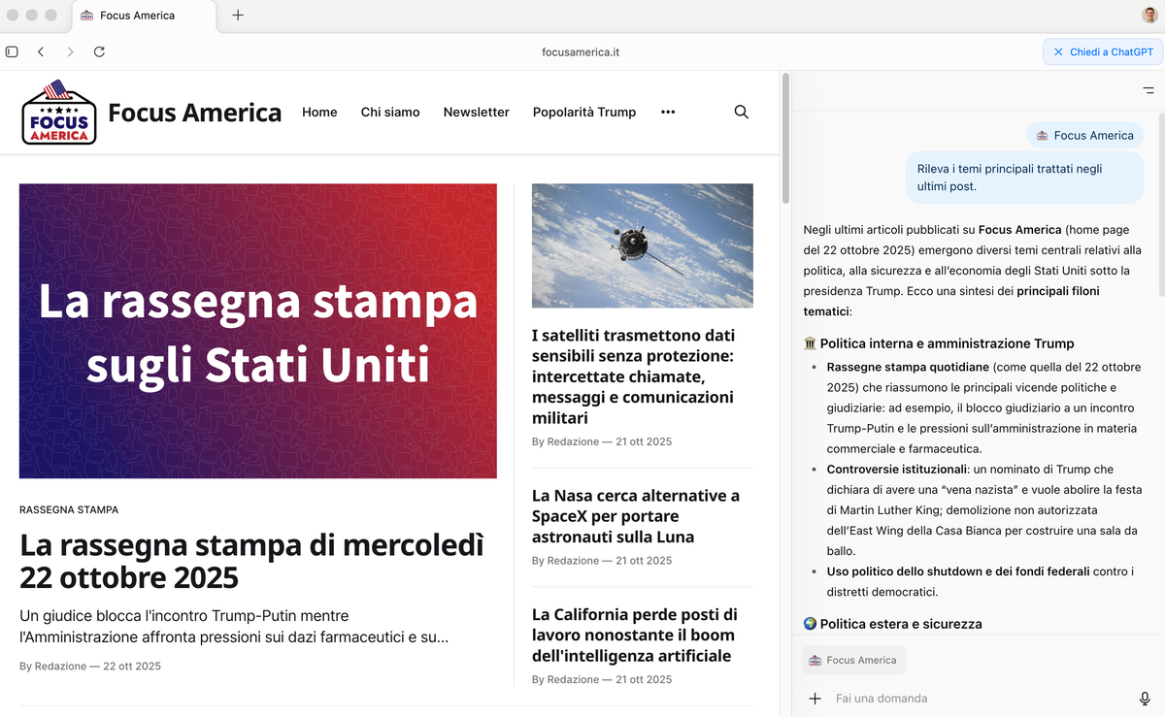This screenshot has height=717, width=1165.
Task: Reload the page with refresh icon
Action: (x=99, y=51)
